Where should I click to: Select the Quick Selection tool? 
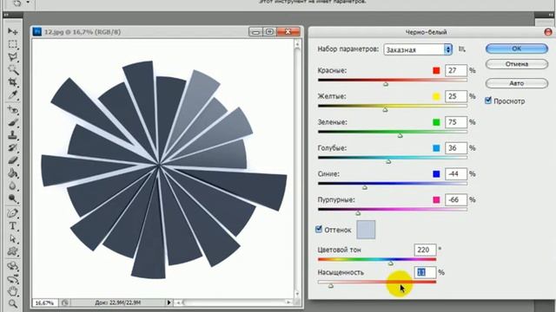pyautogui.click(x=13, y=69)
